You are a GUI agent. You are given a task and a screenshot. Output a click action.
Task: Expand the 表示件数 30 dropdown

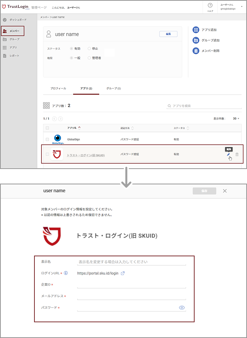[236, 118]
